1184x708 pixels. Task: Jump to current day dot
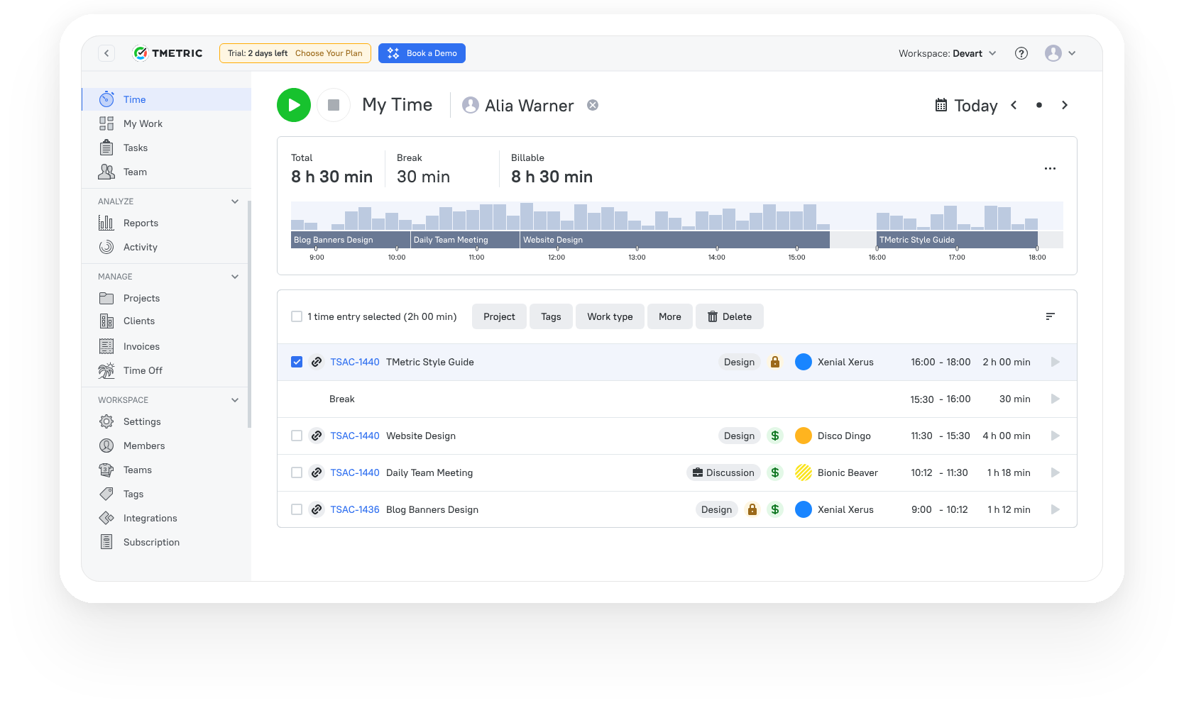[1039, 105]
